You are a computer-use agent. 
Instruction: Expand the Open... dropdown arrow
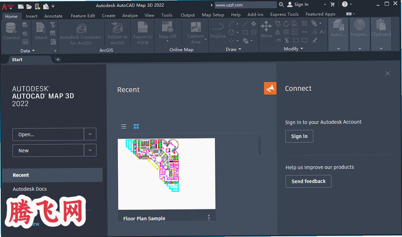[90, 134]
